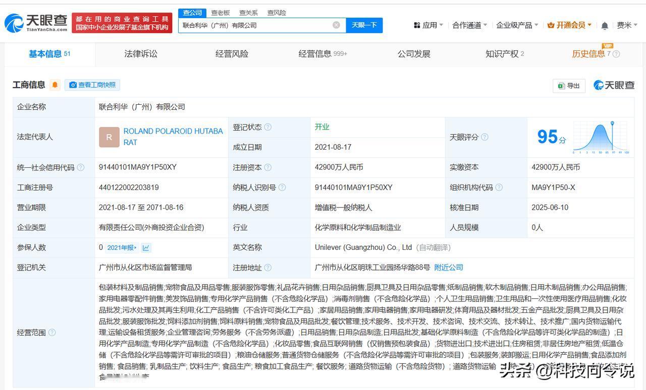The width and height of the screenshot is (646, 390).
Task: Click help icon beside 历史信息
Action: 616,54
